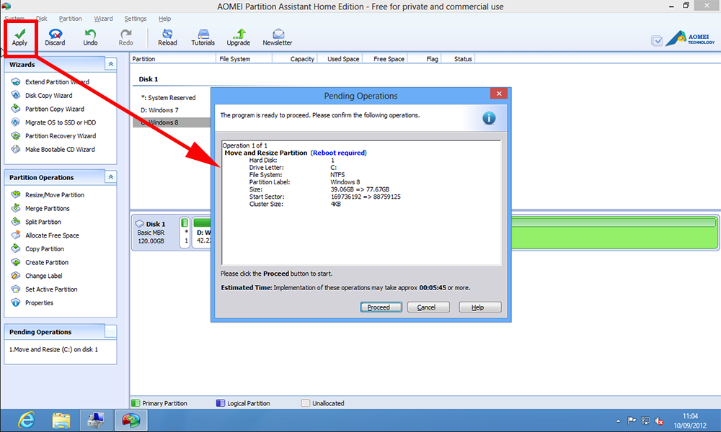Open File Explorer from taskbar
This screenshot has height=432, width=721.
click(61, 420)
